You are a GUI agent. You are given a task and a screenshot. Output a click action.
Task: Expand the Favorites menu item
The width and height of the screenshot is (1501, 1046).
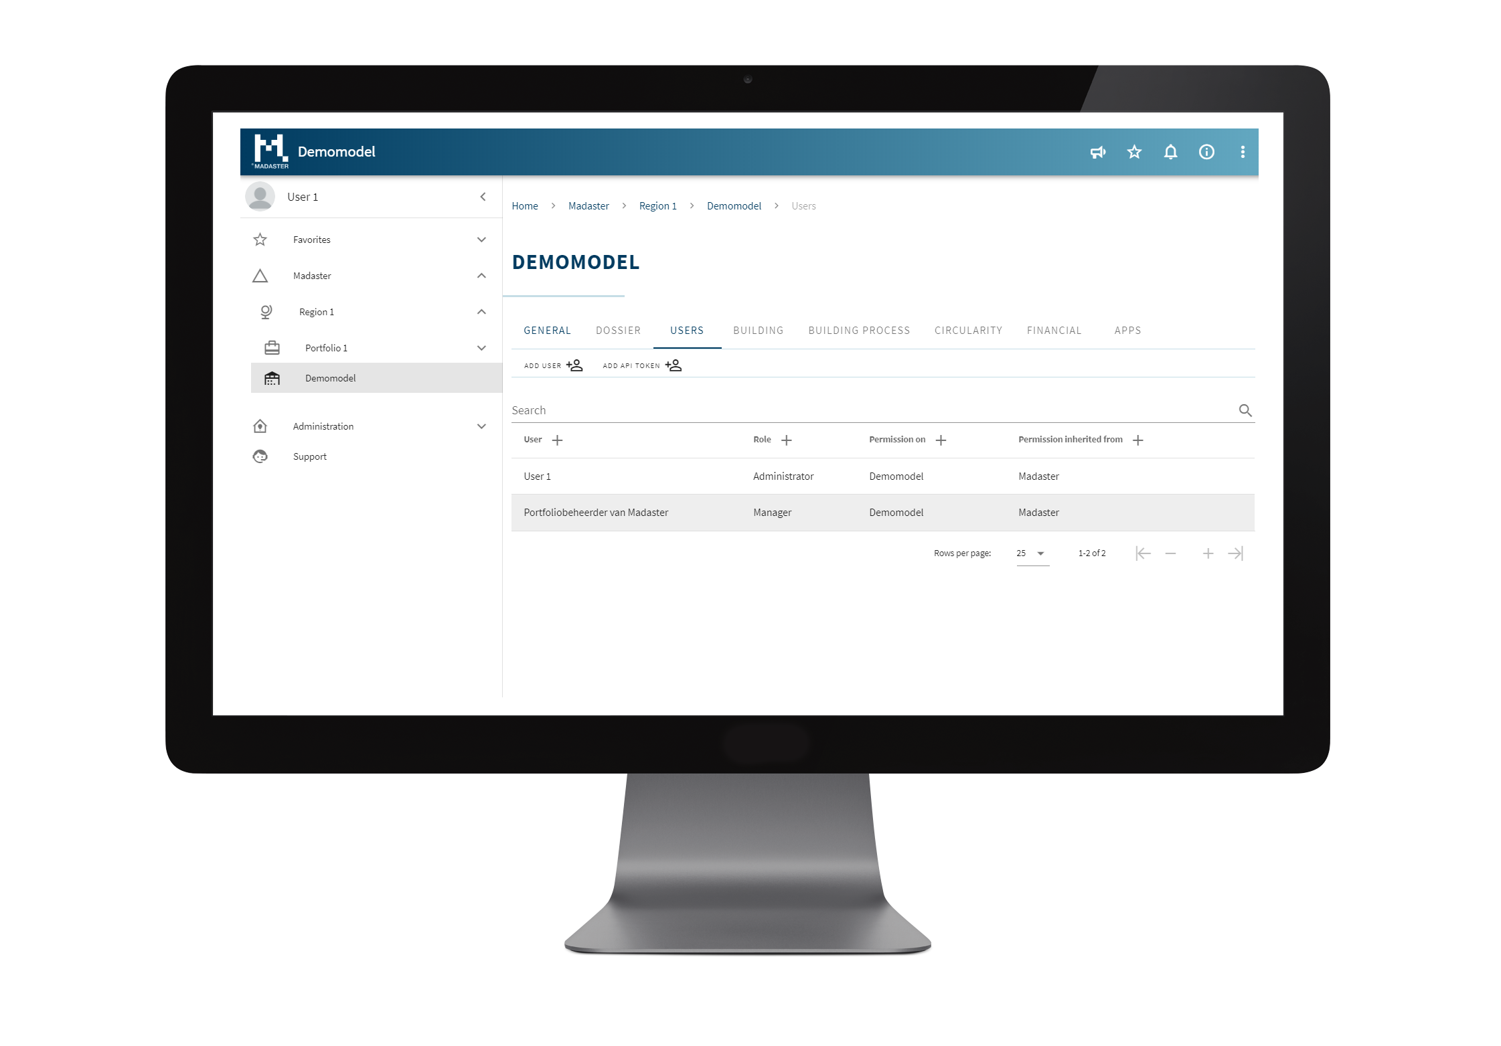coord(483,240)
